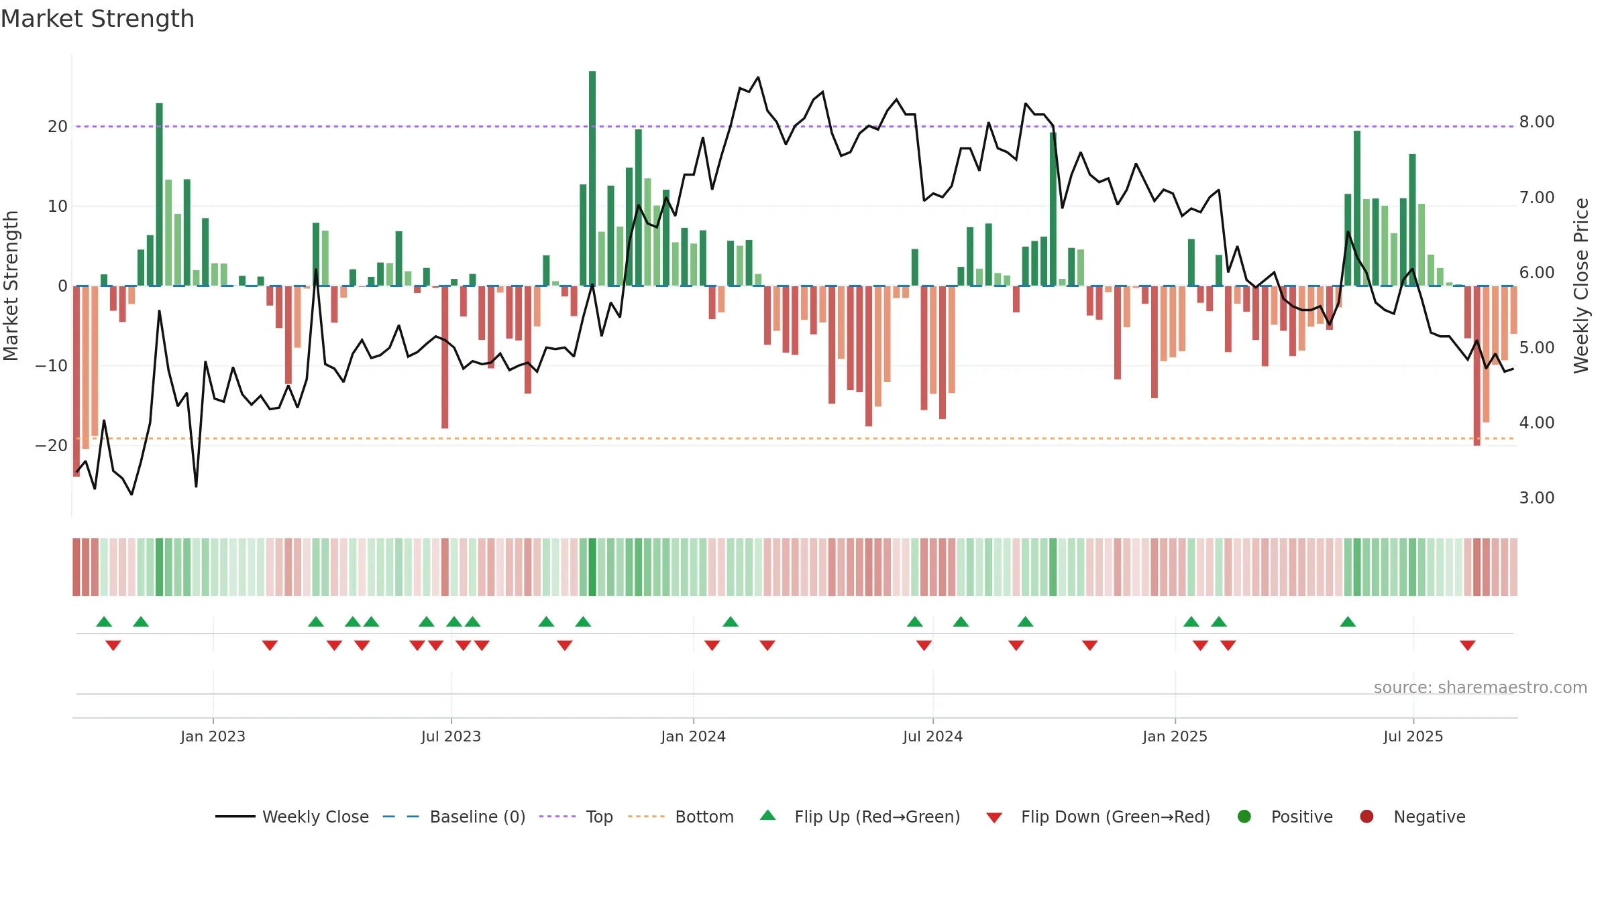
Task: Click the black Weekly Close line sample in the legend
Action: point(235,817)
